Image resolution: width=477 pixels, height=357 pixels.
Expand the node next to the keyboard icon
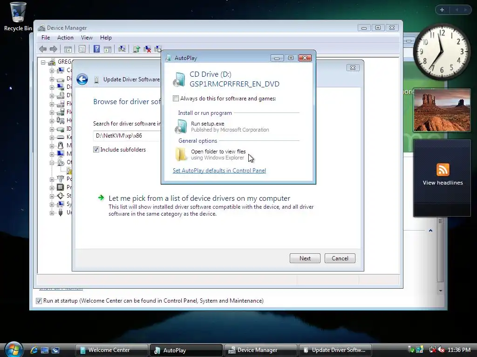point(52,138)
